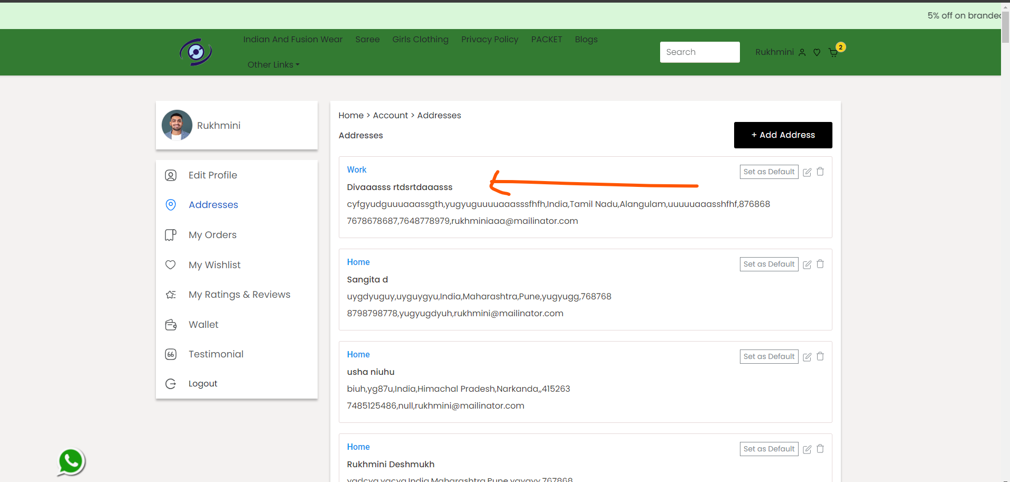This screenshot has width=1010, height=482.
Task: Click the name Divaaasss rtdsrtdaaasss
Action: click(400, 187)
